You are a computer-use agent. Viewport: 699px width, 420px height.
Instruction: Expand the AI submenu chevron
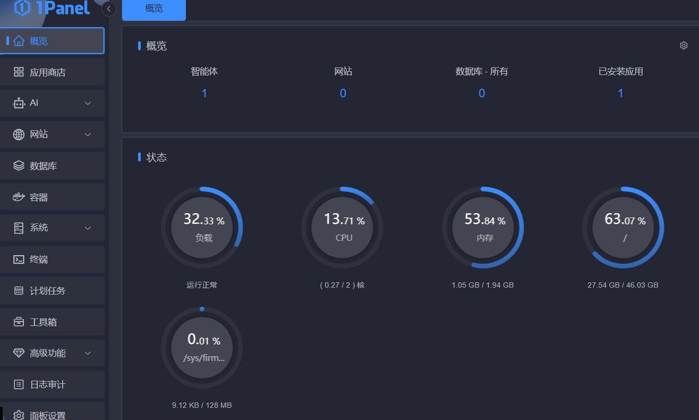click(x=88, y=103)
